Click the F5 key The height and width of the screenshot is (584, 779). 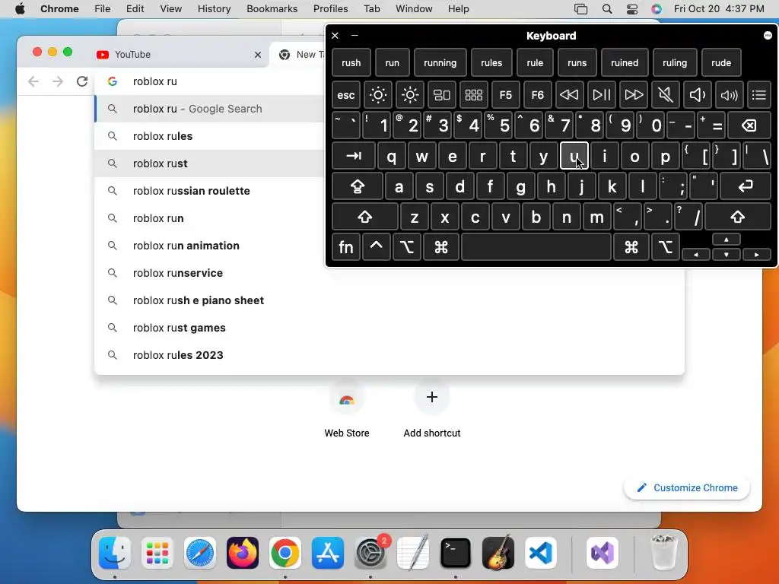tap(505, 95)
